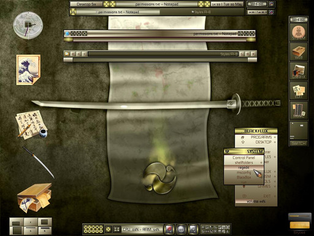Select regedit in the System menu

click(243, 167)
